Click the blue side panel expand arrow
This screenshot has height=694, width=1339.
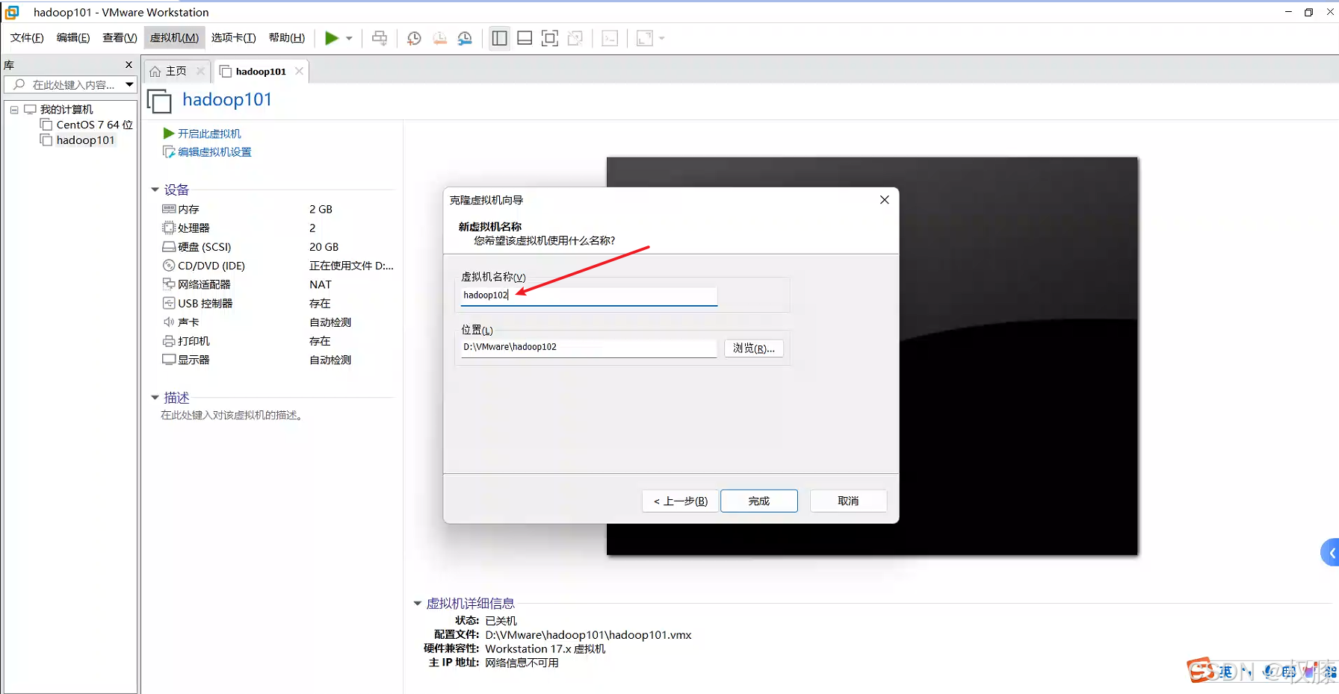tap(1330, 553)
